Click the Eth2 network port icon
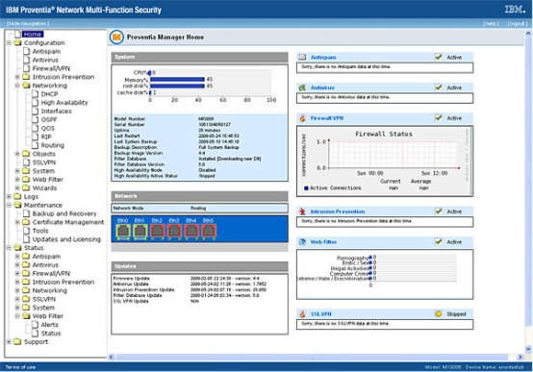This screenshot has width=533, height=372. [x=157, y=231]
